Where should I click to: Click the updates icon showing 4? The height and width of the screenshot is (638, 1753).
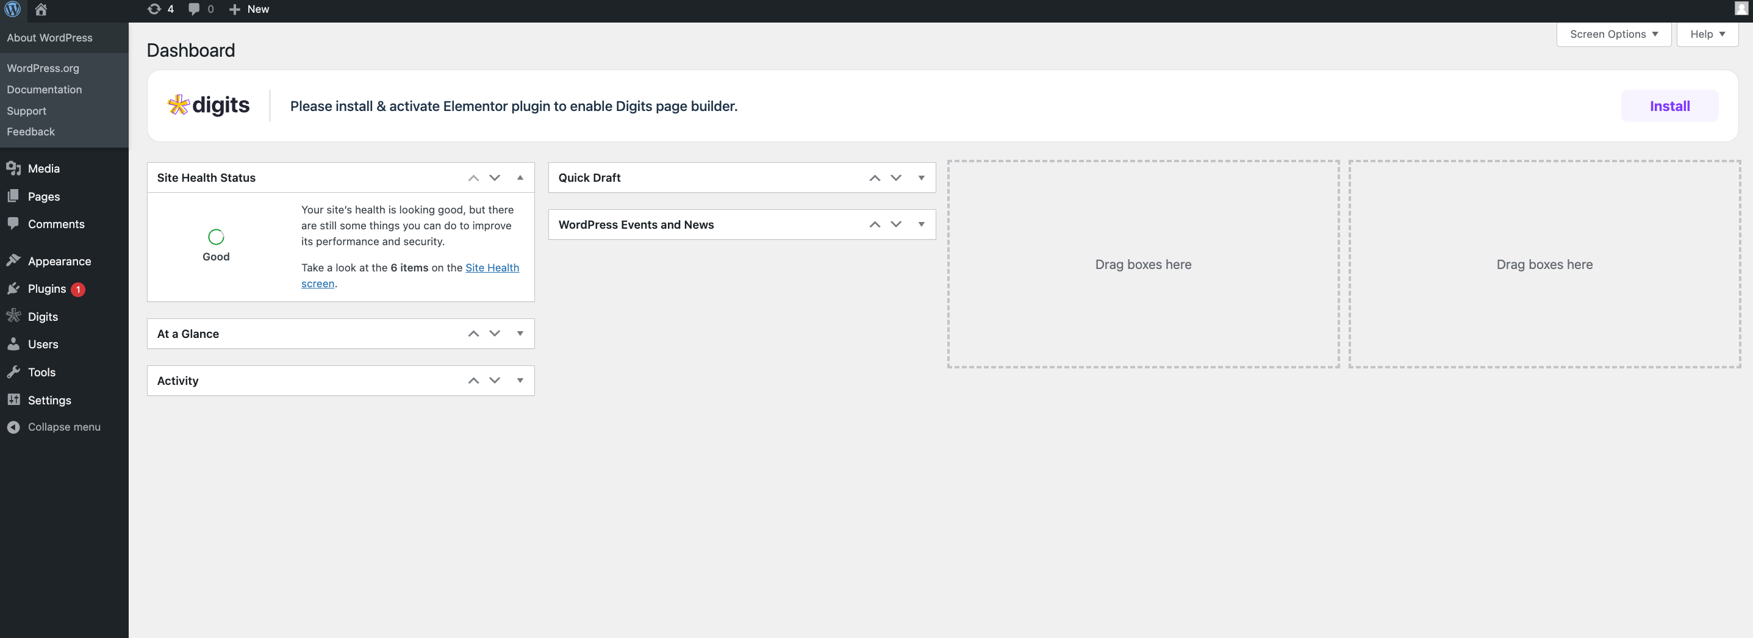[x=160, y=10]
